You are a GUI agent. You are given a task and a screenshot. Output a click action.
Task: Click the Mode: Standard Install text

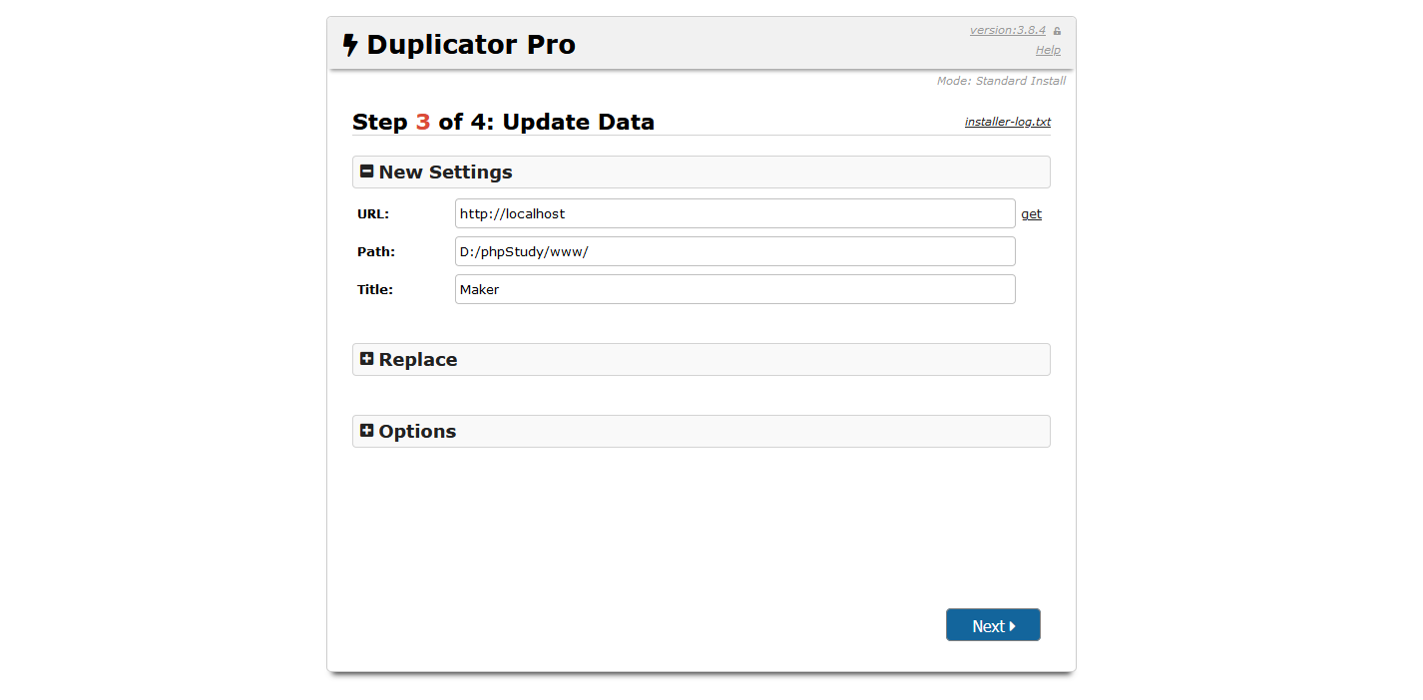click(x=1001, y=81)
